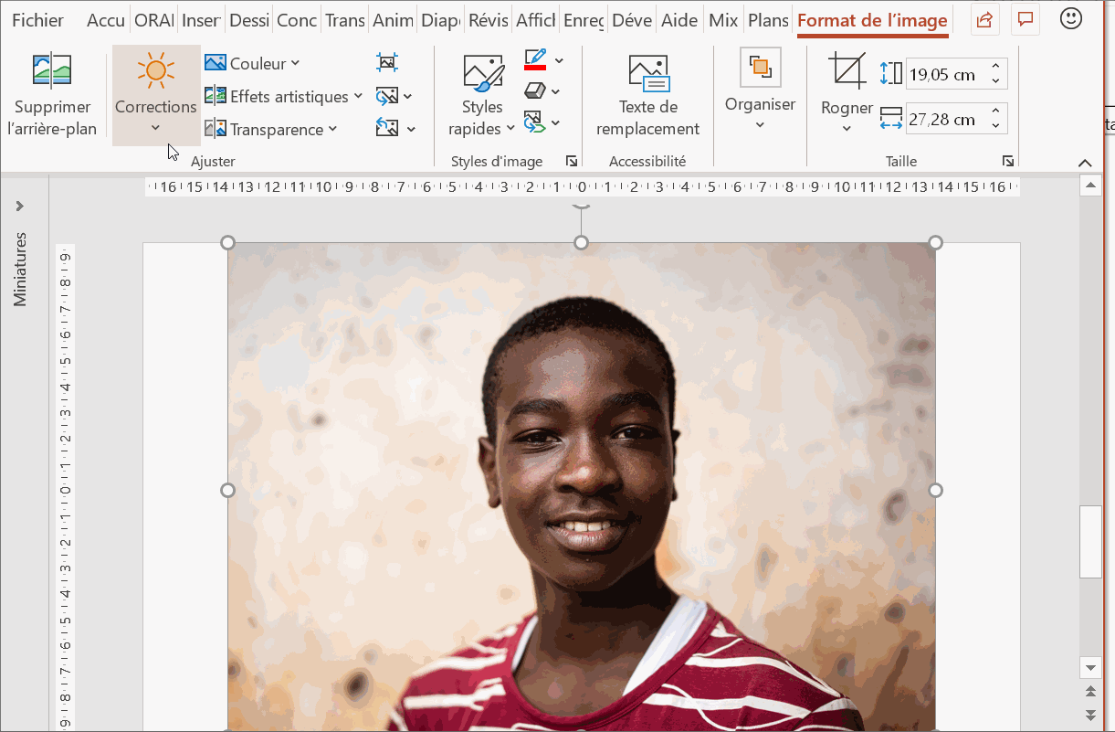Expand the Miniatures thumbnail pane
This screenshot has height=732, width=1115.
20,206
